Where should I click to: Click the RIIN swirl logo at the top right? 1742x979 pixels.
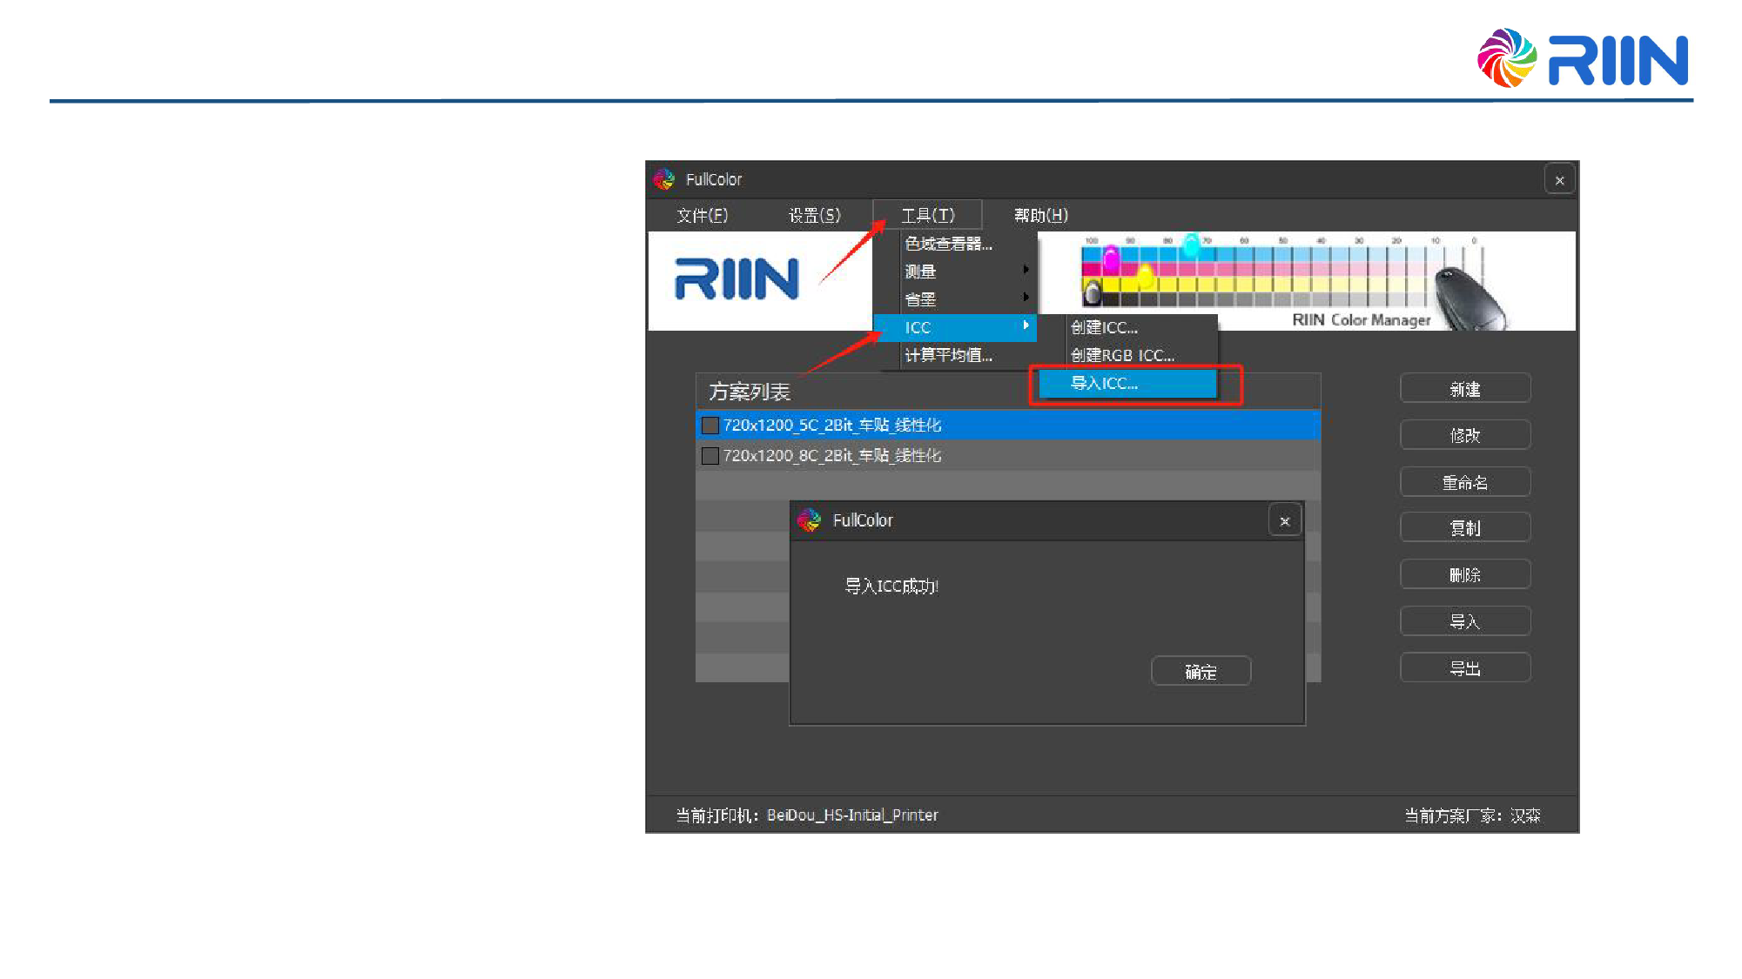tap(1506, 58)
